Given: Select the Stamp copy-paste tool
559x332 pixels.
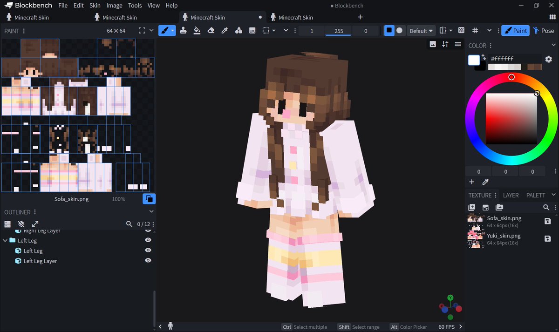Looking at the screenshot, I should (183, 31).
